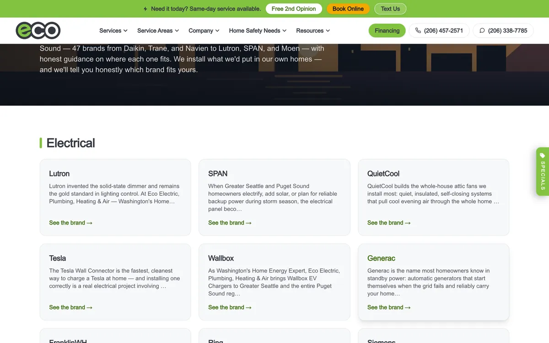The image size is (549, 343).
Task: Click the QuietCool card title
Action: [x=383, y=174]
